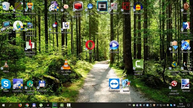Open the Windows Start menu
This screenshot has height=108, width=193.
pos(3,105)
